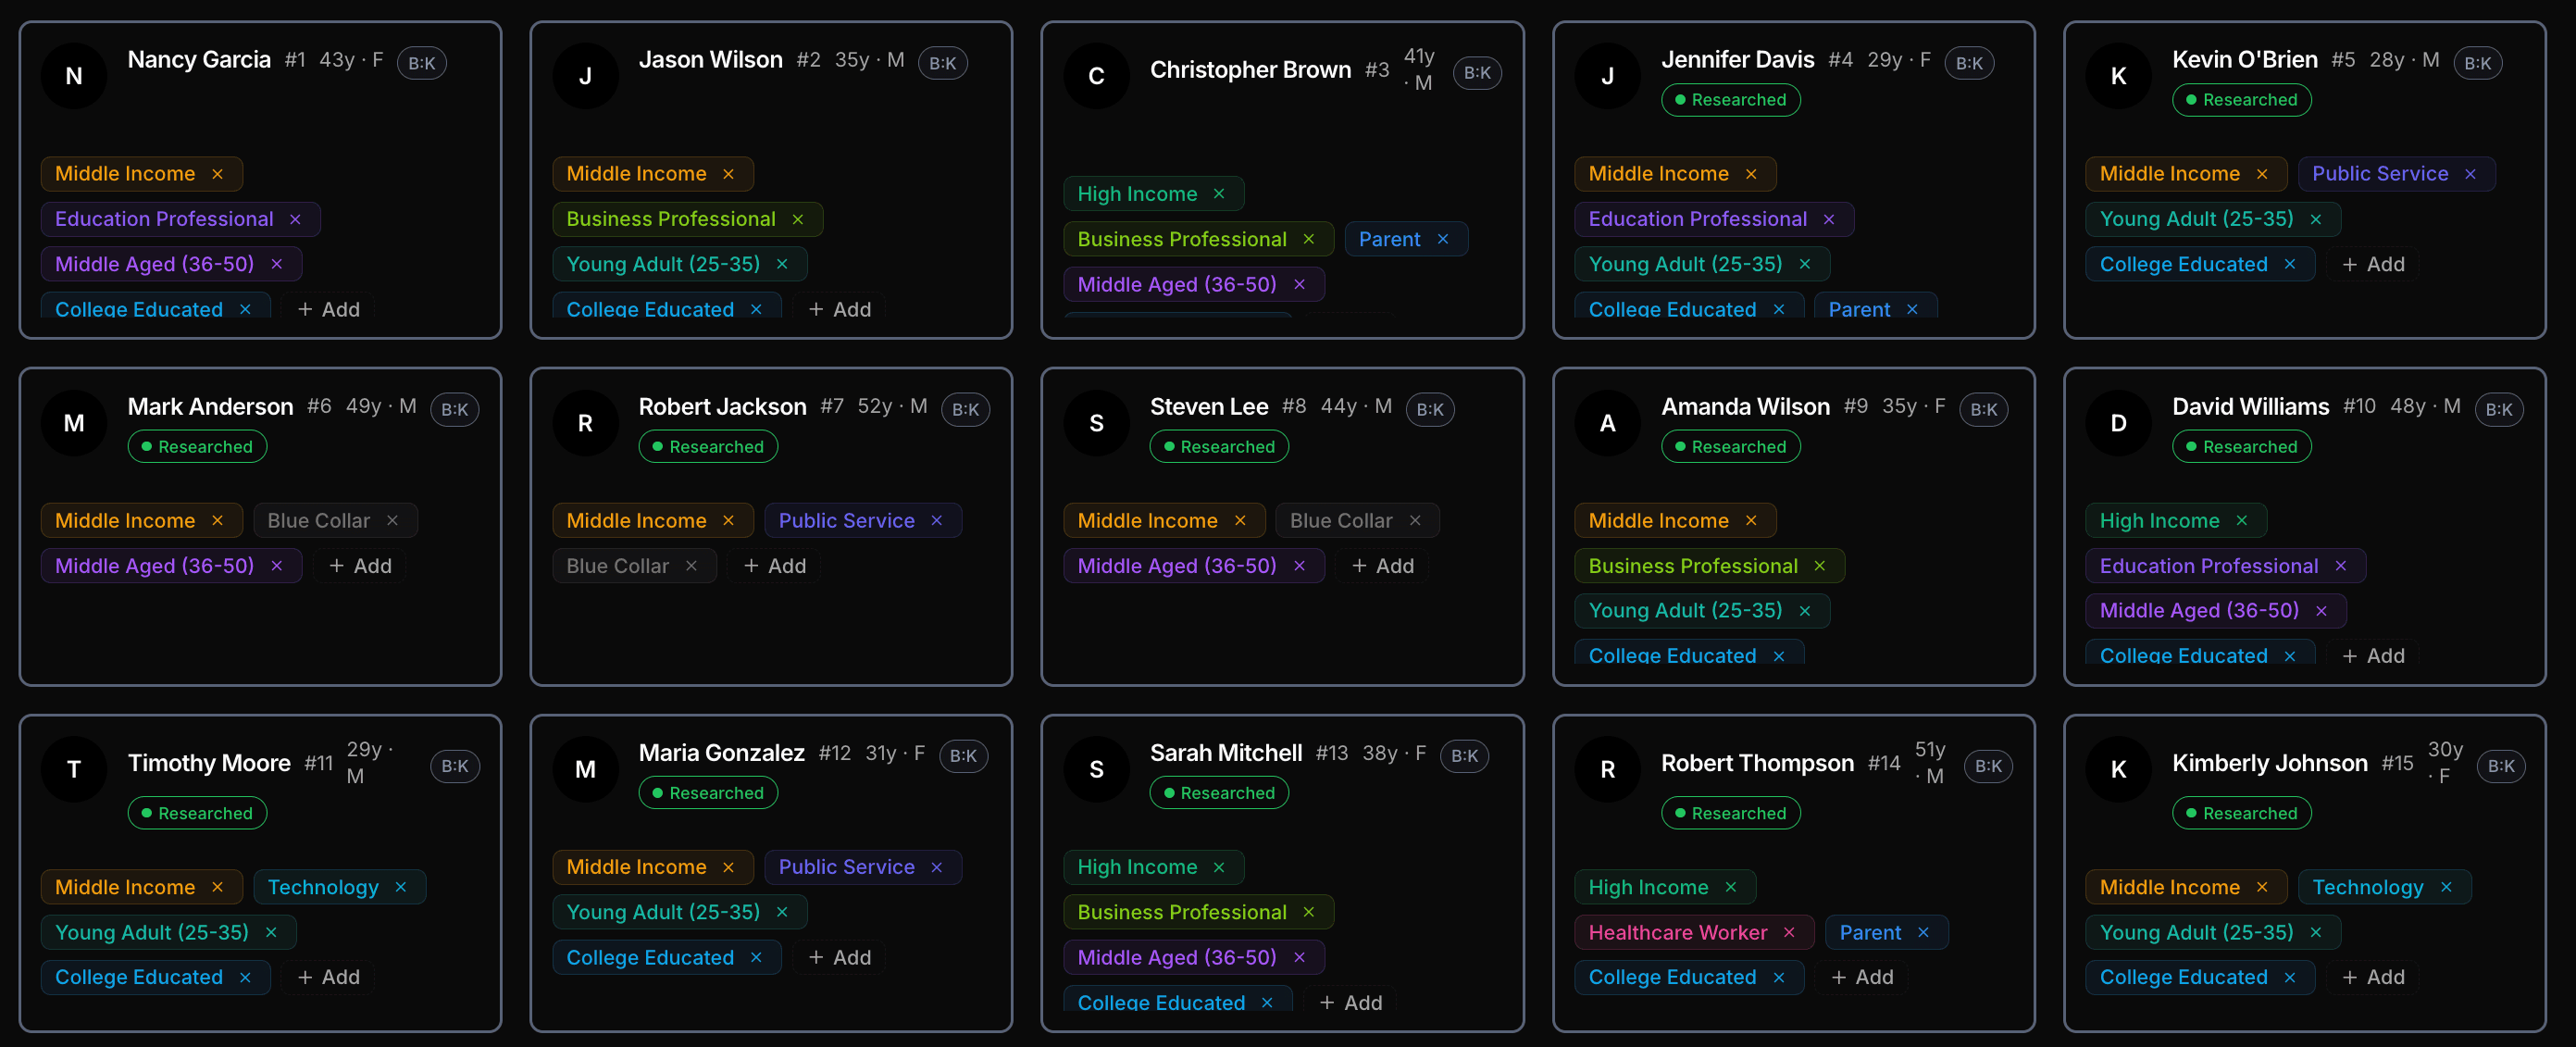Toggle the Researched badge for Mark Anderson

(x=197, y=446)
